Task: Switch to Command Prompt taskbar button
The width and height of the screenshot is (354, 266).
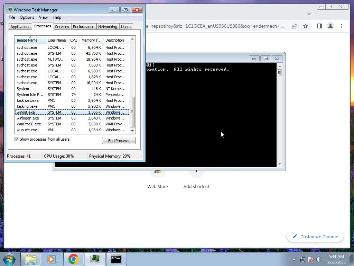Action: 116,259
